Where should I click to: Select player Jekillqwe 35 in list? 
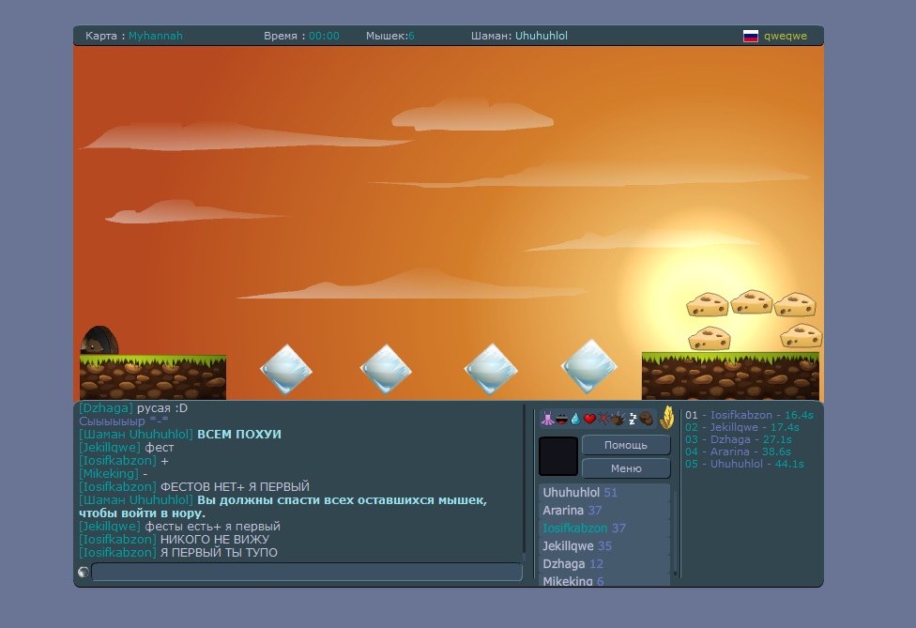(603, 546)
